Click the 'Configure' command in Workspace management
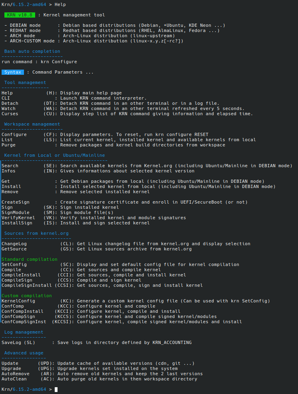 [x=14, y=134]
